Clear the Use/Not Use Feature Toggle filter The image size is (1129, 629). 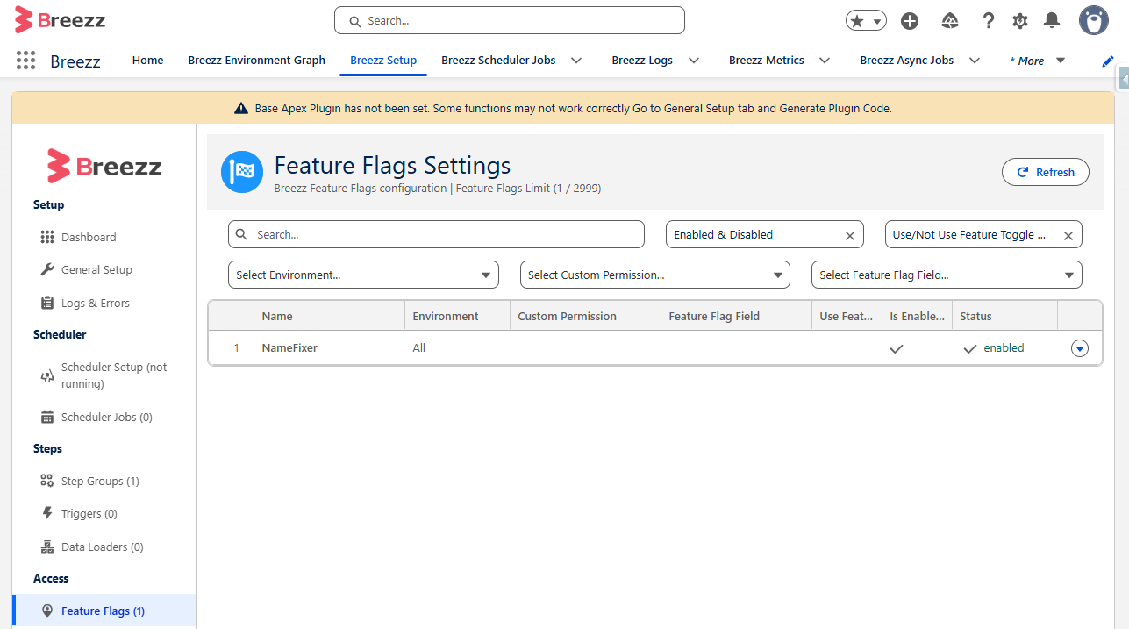pyautogui.click(x=1068, y=235)
